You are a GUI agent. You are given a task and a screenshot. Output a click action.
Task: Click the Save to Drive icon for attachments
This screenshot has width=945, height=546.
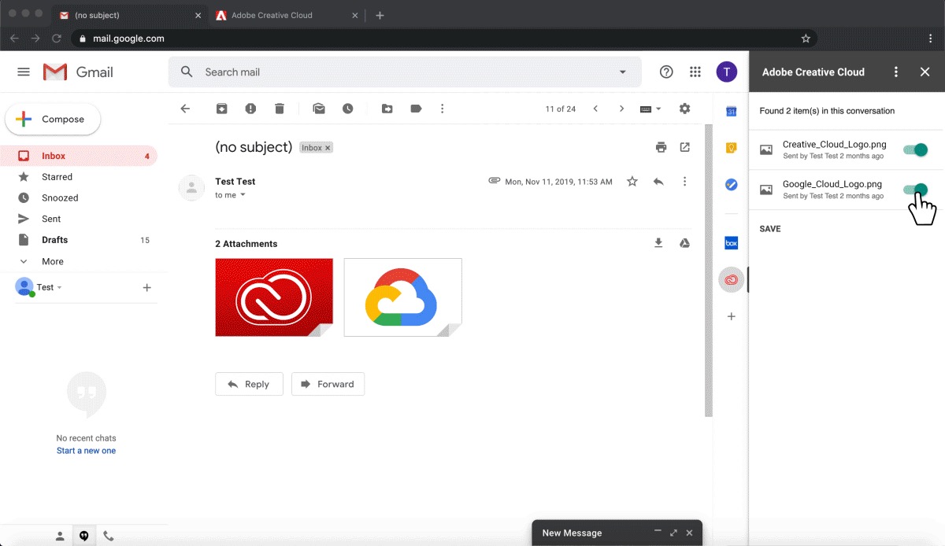(684, 243)
